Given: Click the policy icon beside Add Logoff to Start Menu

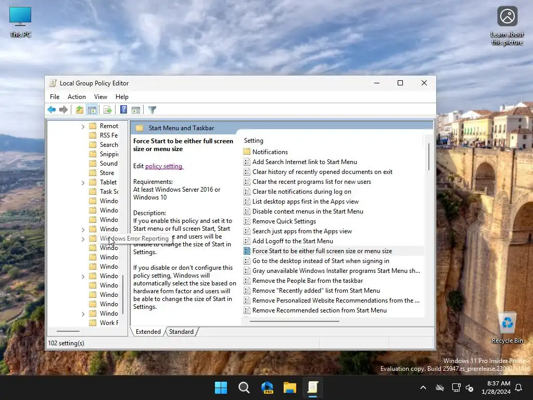Looking at the screenshot, I should [x=247, y=241].
